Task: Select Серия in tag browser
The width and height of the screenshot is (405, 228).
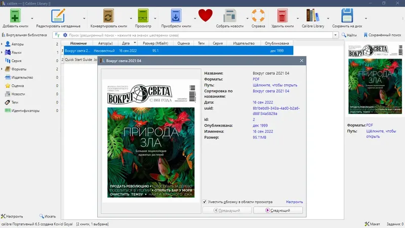Action: point(16,61)
